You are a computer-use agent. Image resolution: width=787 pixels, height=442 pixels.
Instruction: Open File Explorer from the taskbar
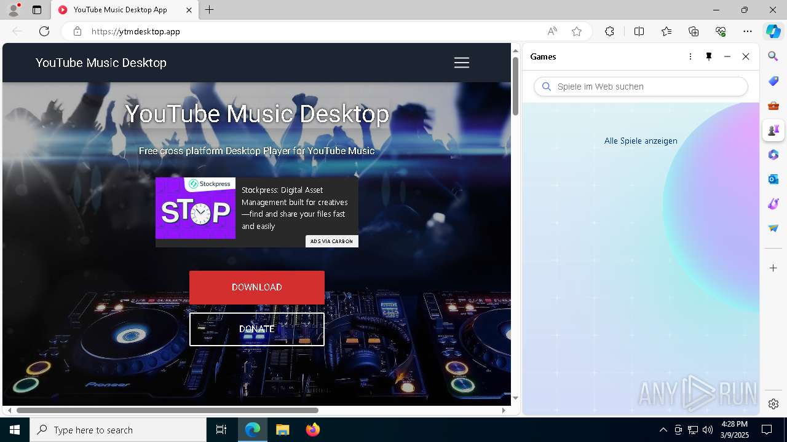(x=282, y=430)
